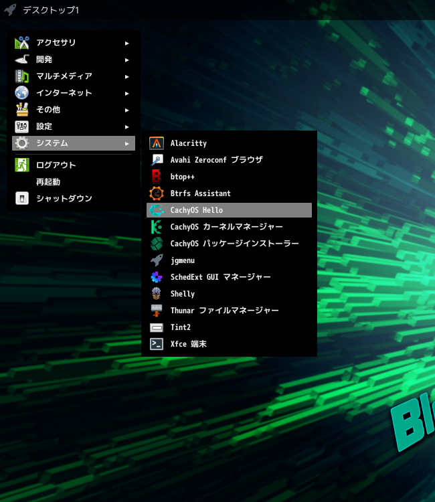
Task: Click the 設定 sliders icon
Action: click(22, 127)
